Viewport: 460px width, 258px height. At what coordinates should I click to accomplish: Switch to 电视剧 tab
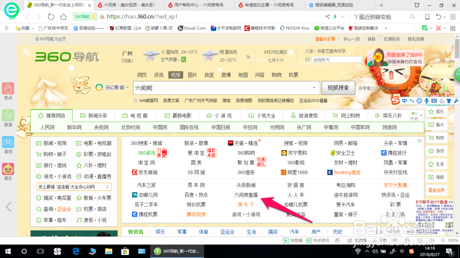point(135,116)
